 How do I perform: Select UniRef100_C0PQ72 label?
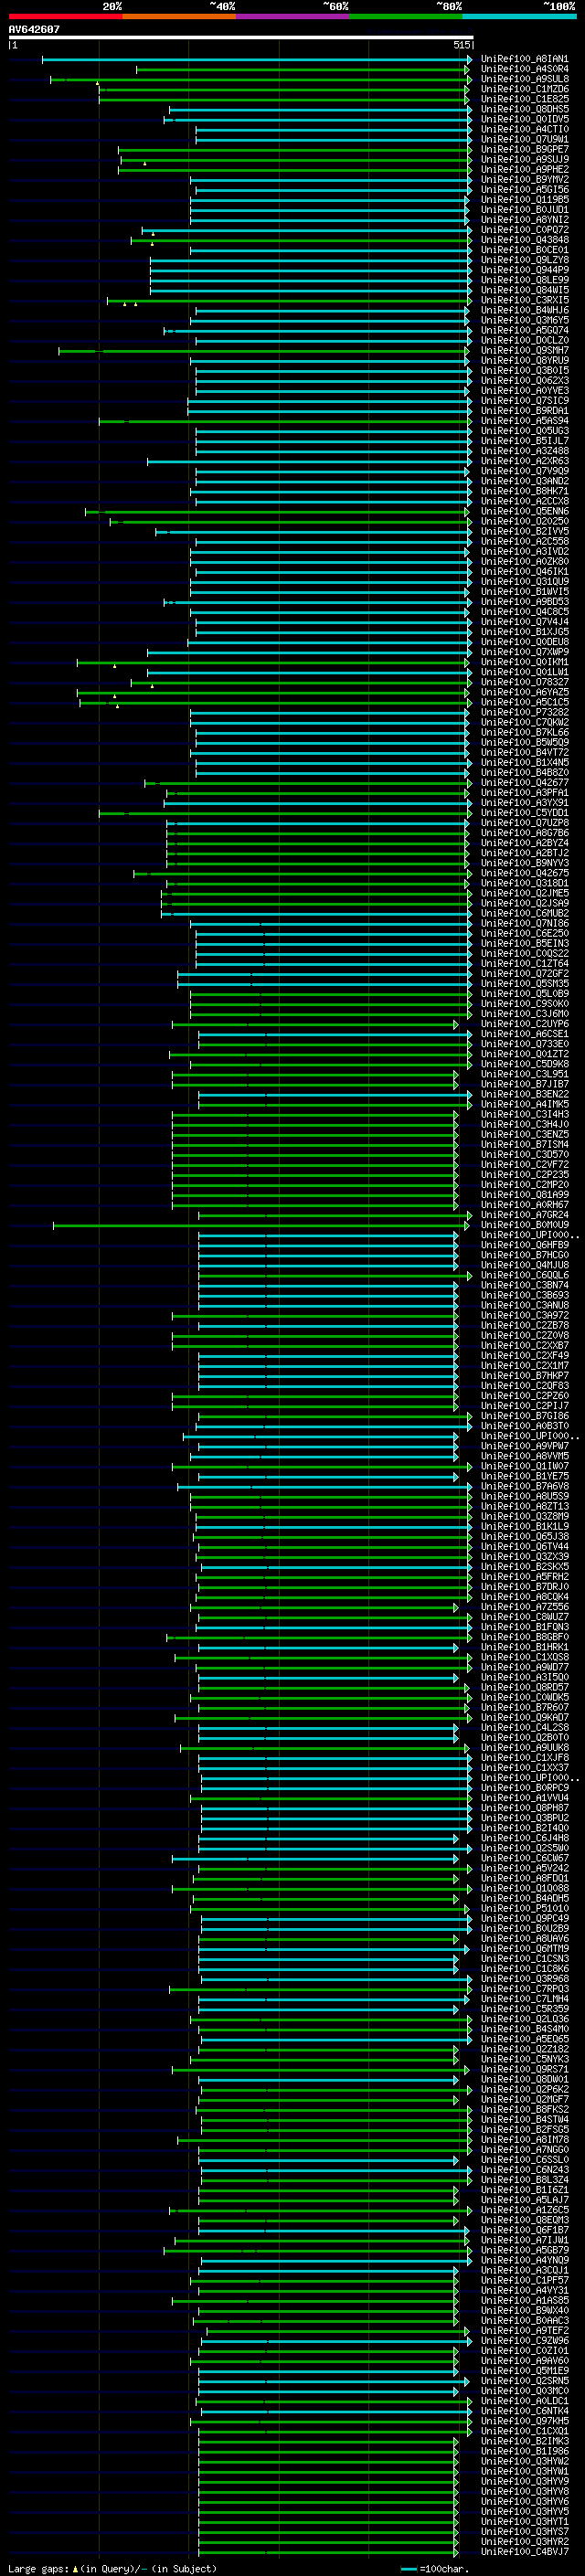pos(524,229)
